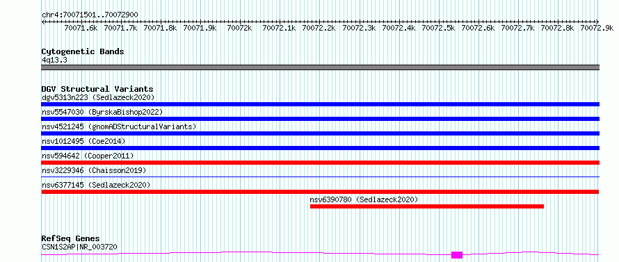This screenshot has width=619, height=262.
Task: Select the magenta exon block of CSN1S2AP
Action: click(457, 255)
